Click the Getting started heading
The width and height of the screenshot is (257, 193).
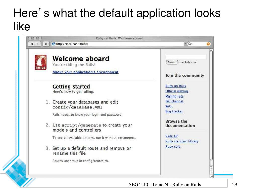tap(71, 87)
